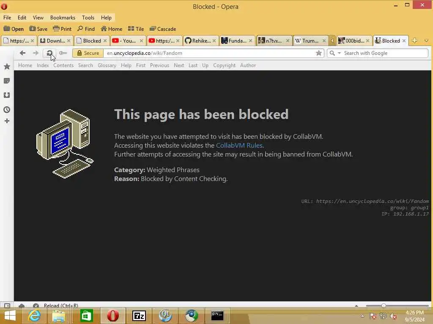Click the muted volume tray icon
Screen dimensions: 433x324
[x=393, y=316]
